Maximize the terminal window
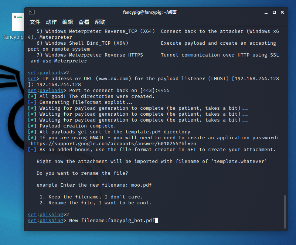Screen dimensions: 296x245 274,12
